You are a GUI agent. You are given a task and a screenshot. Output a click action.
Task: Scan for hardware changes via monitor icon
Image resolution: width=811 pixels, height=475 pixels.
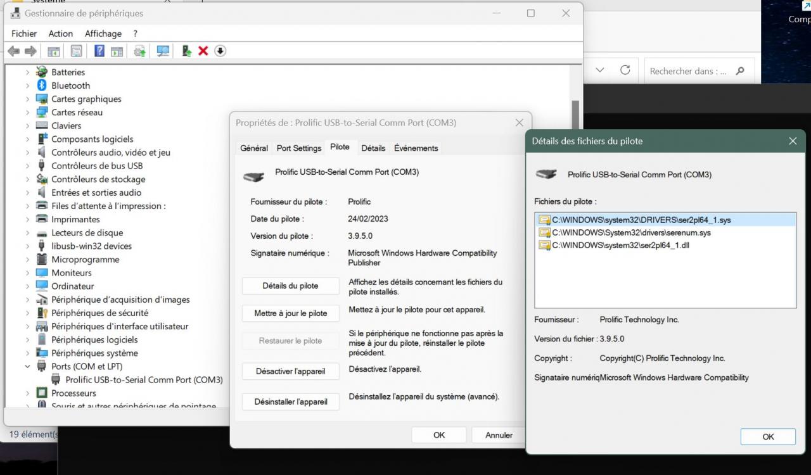coord(163,51)
